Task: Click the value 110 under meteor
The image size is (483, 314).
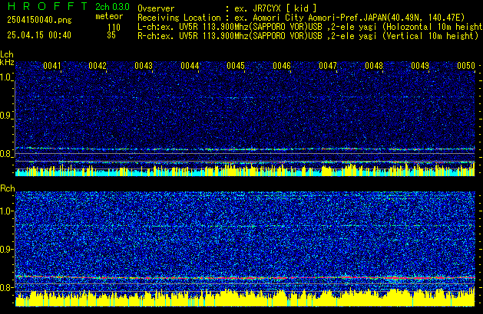Action: pos(114,28)
